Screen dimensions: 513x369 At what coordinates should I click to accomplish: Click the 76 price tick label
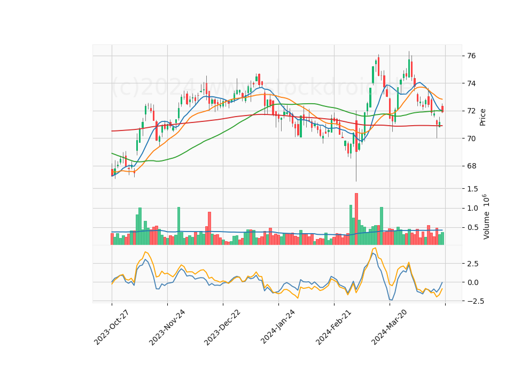tap(471, 56)
